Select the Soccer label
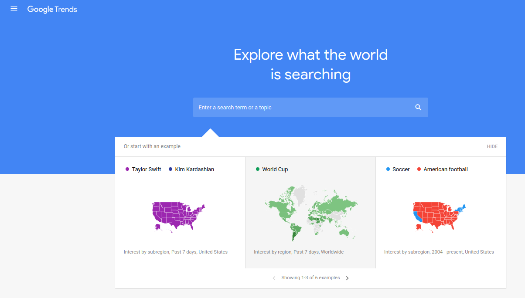This screenshot has height=298, width=525. coord(401,169)
